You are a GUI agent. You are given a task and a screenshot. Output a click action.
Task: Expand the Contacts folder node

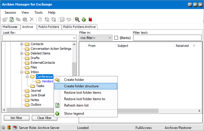point(22,44)
